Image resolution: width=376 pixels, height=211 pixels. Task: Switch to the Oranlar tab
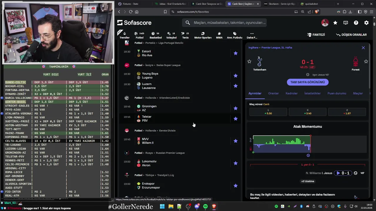click(x=273, y=93)
